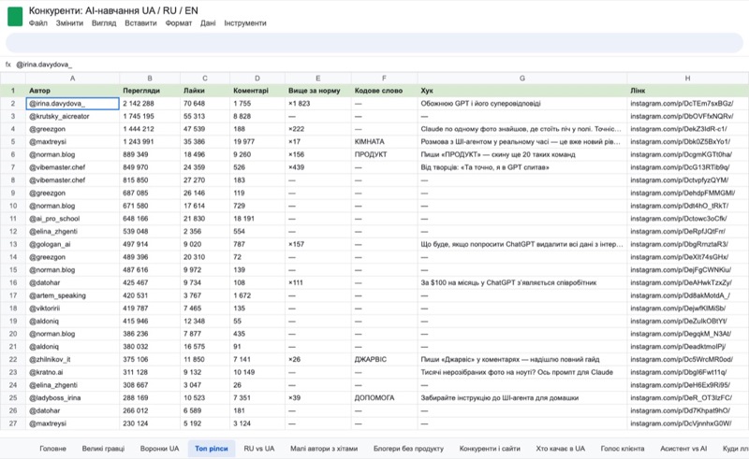Switch to the Хто качає в UA tab
Screen dimensions: 749x459
(x=560, y=449)
